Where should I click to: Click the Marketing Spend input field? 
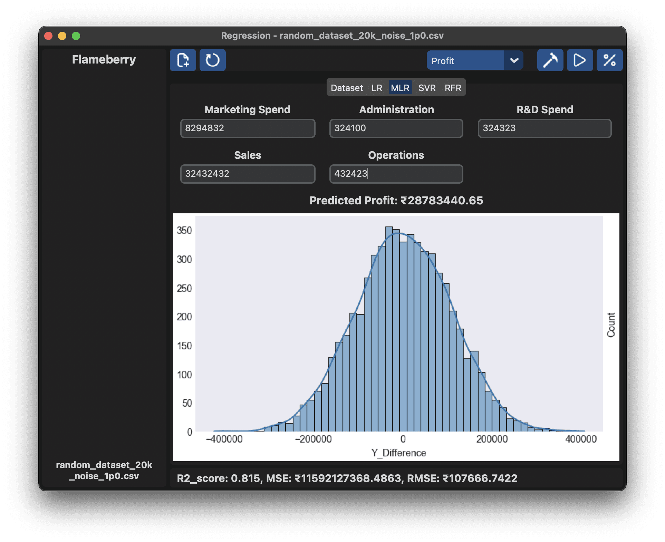(x=248, y=128)
